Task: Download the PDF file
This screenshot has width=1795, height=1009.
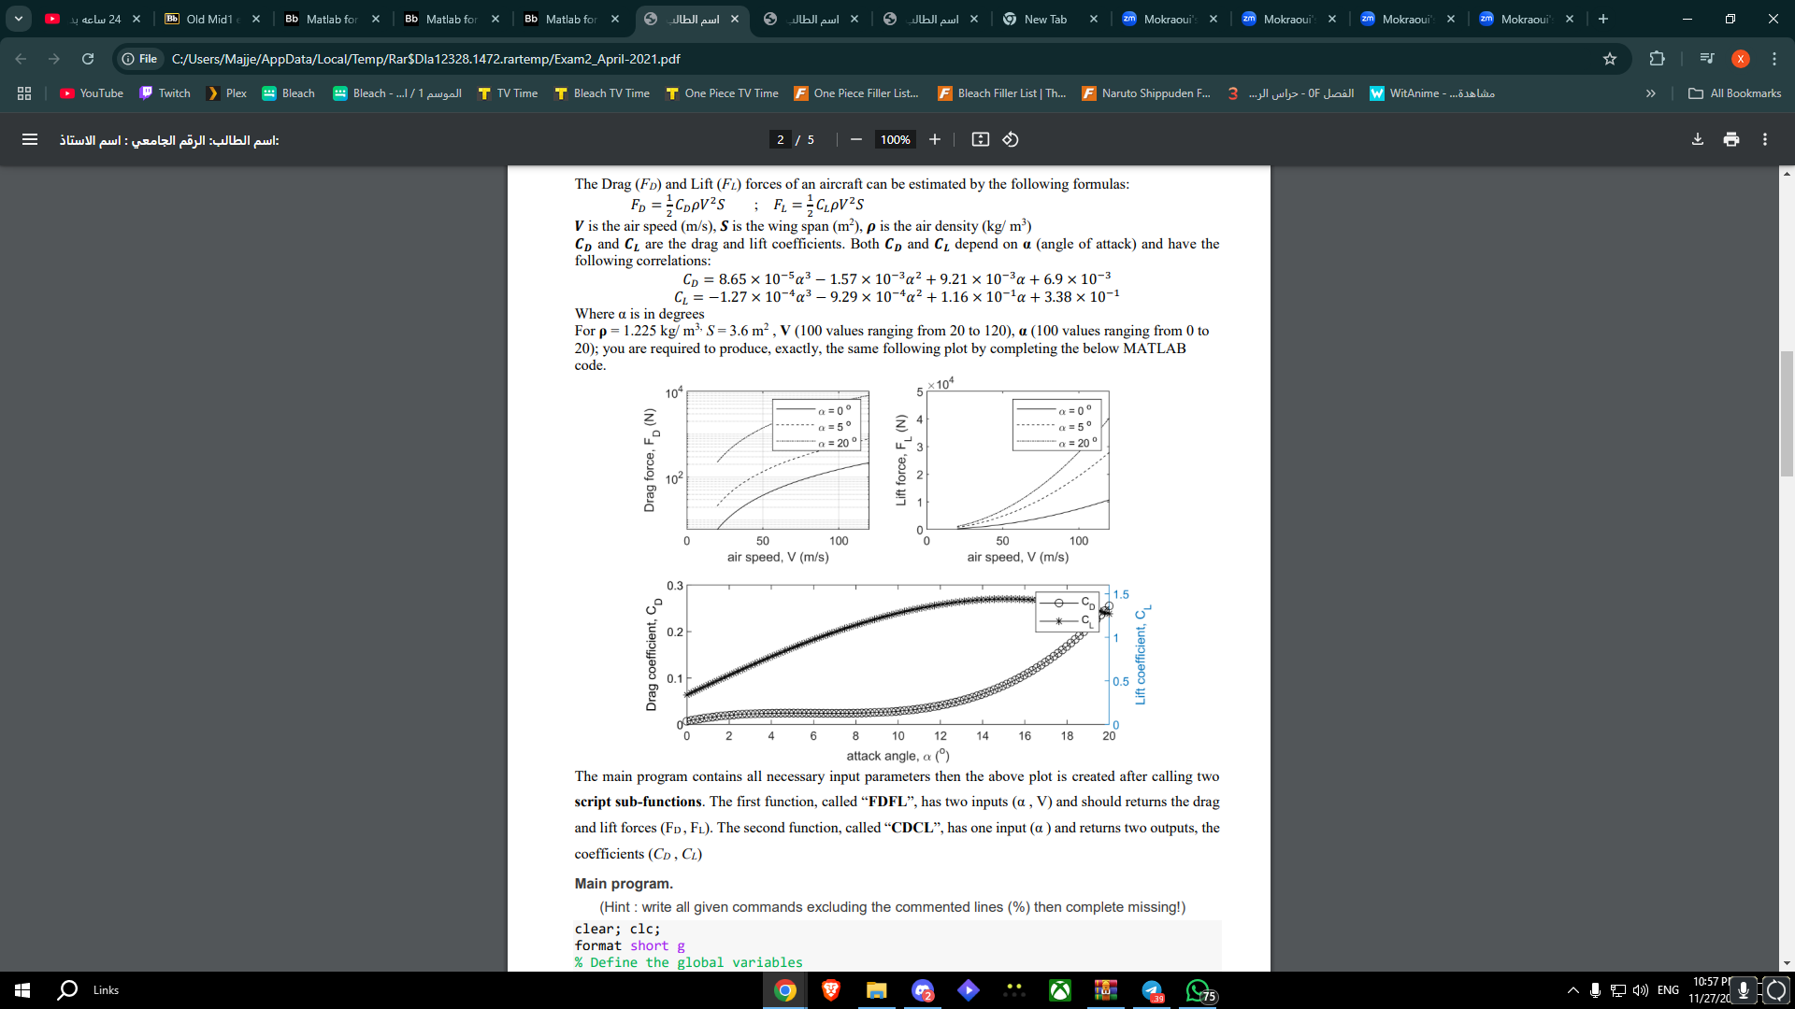Action: coord(1696,139)
